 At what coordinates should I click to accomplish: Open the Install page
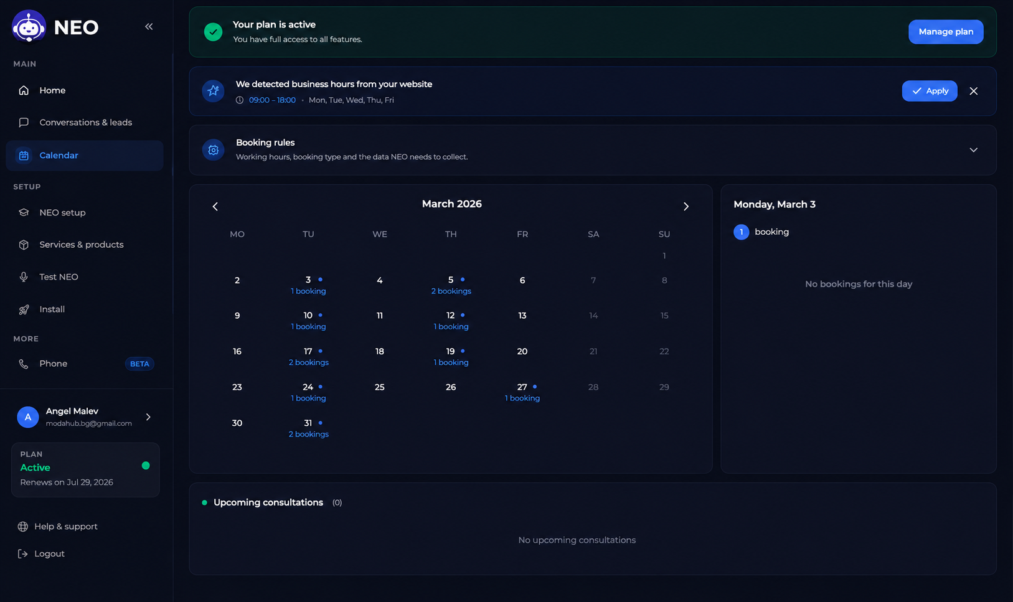(x=85, y=309)
